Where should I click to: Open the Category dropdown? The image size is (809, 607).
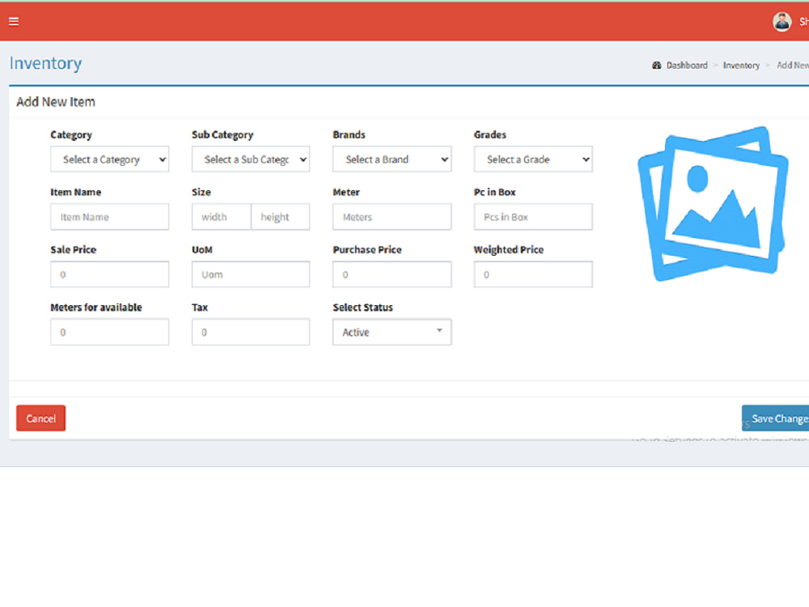coord(109,159)
